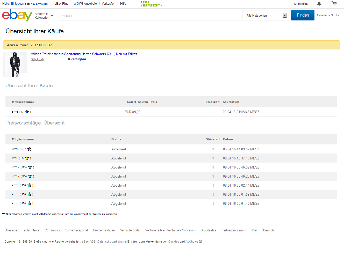Open Adidas Trainingsanzug Sportanzug title link
This screenshot has width=344, height=256.
pos(84,54)
